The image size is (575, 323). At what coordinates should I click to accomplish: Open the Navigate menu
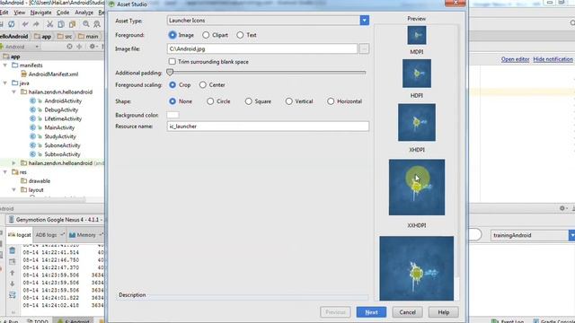pyautogui.click(x=40, y=13)
